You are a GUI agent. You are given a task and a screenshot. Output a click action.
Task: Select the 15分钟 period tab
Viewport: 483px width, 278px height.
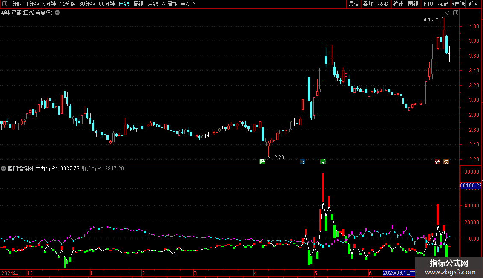pos(68,4)
